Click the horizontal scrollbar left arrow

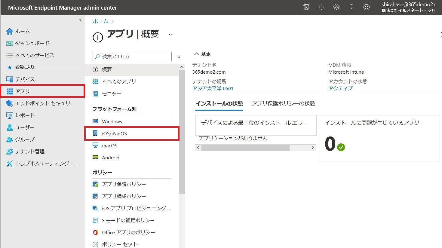pos(198,148)
